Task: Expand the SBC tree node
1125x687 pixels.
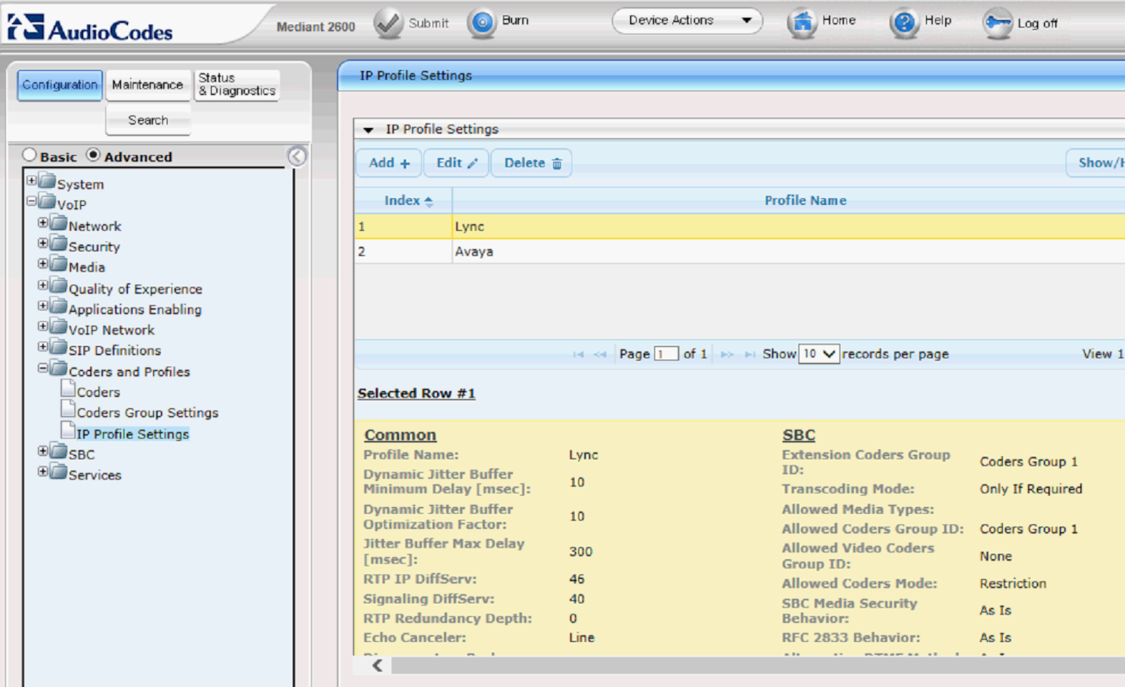Action: point(42,450)
